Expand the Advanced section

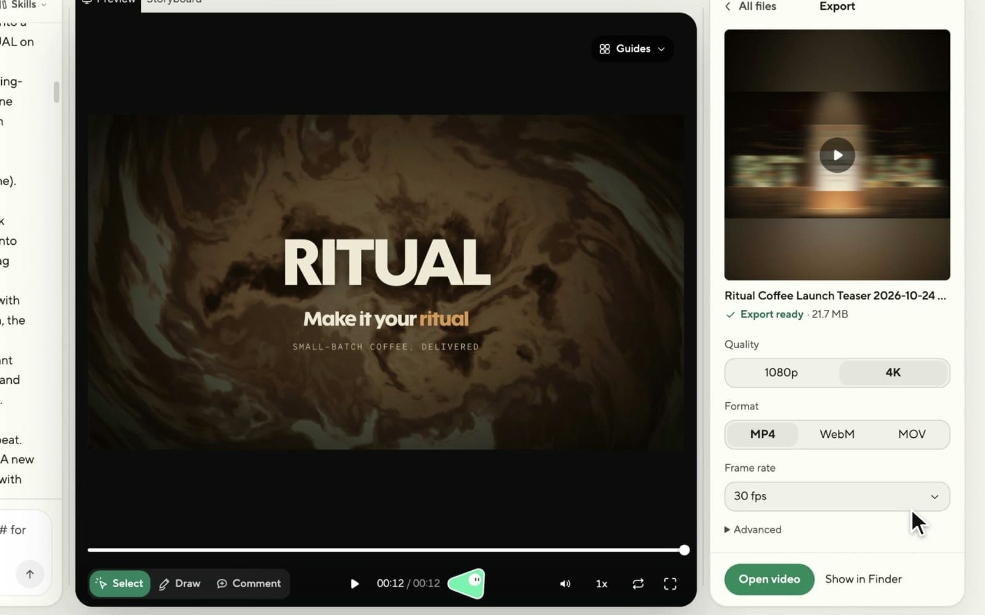753,530
